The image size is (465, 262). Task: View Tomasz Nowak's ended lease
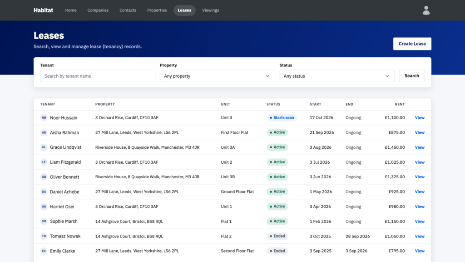(x=419, y=236)
